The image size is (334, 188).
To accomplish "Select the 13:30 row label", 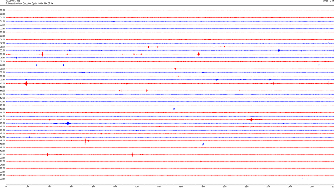I will point(2,109).
